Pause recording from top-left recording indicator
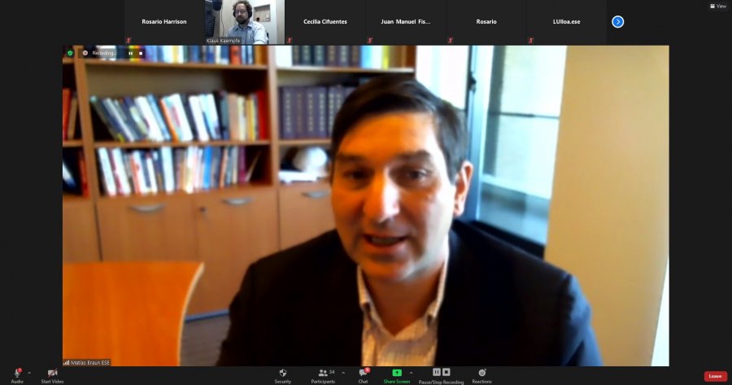This screenshot has height=385, width=732. [x=130, y=53]
